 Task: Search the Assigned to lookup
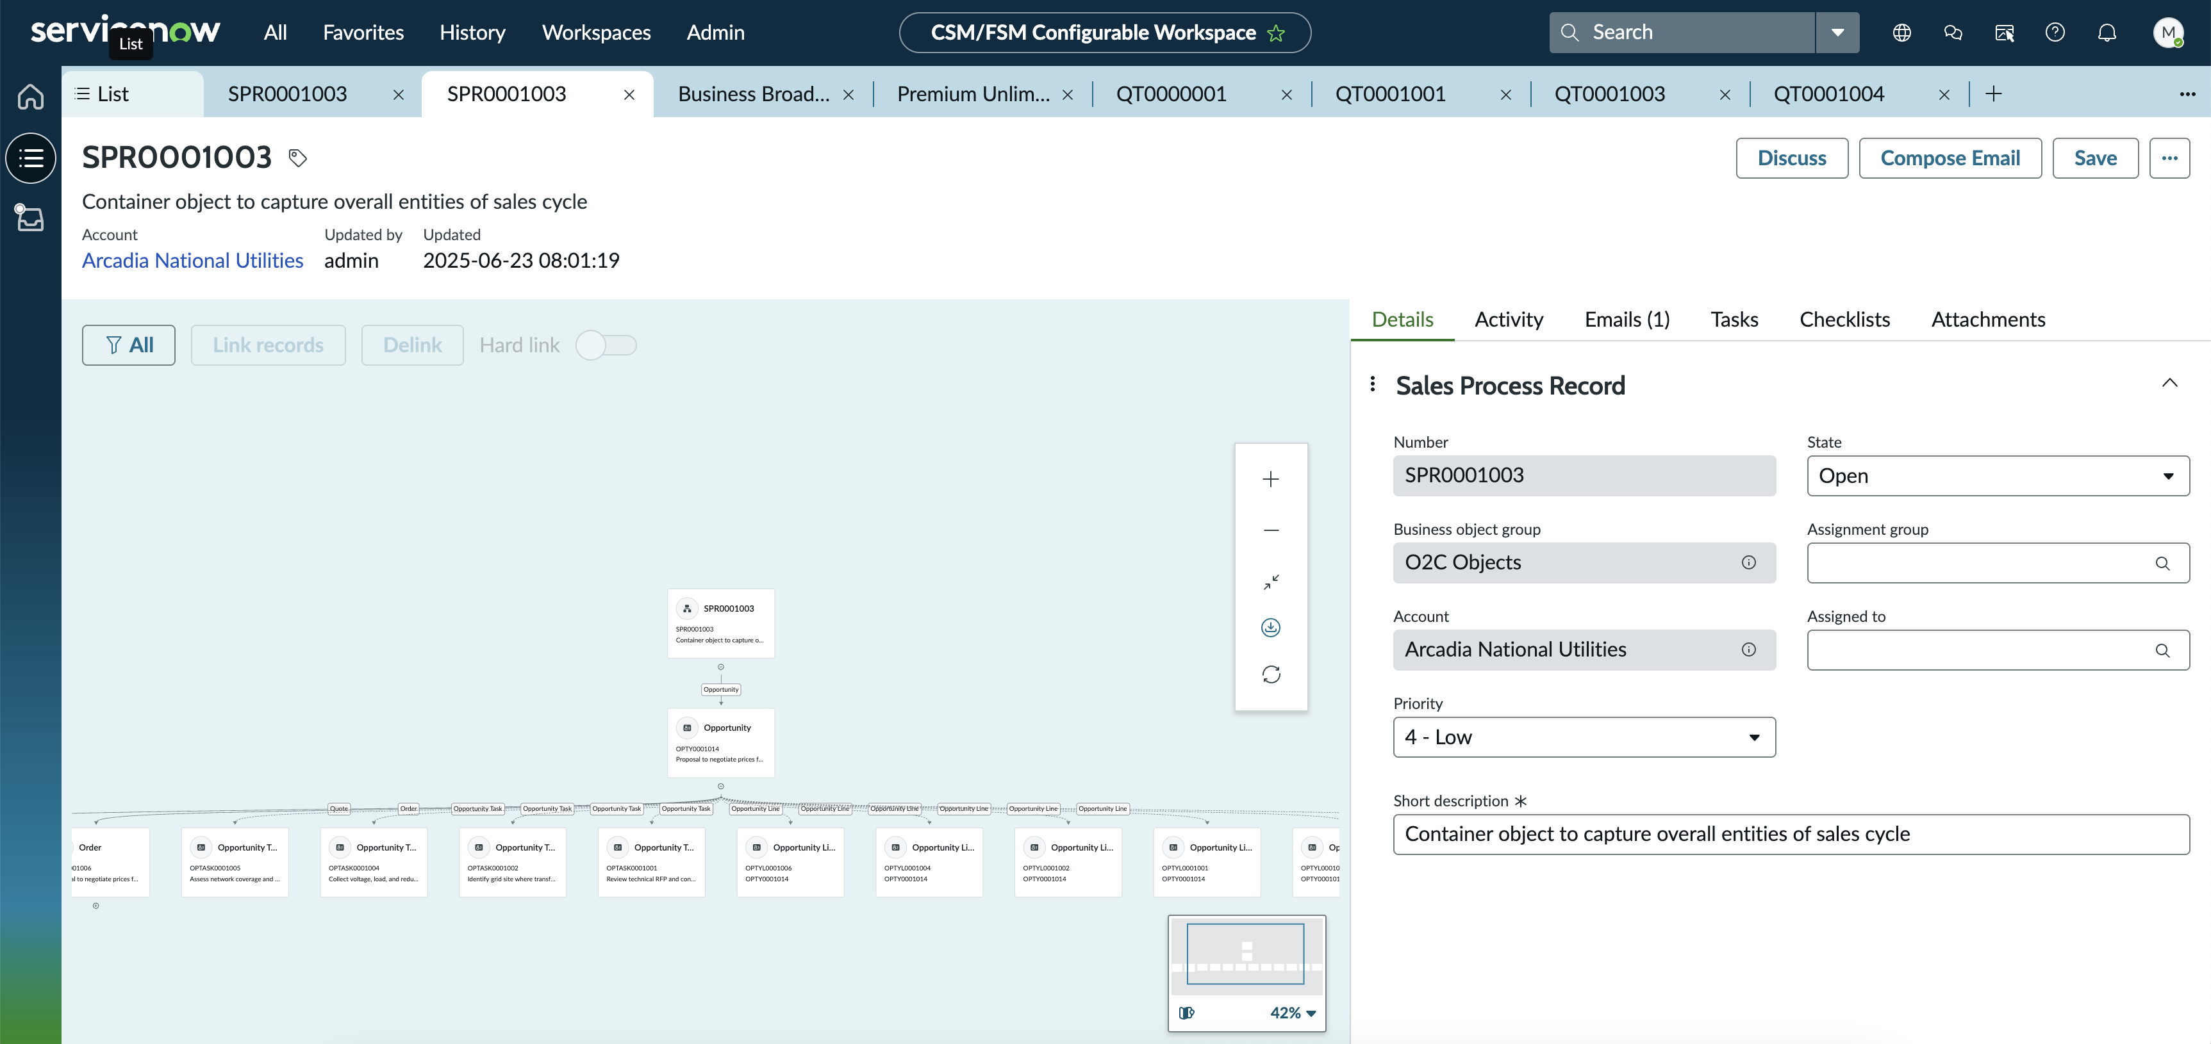2162,651
